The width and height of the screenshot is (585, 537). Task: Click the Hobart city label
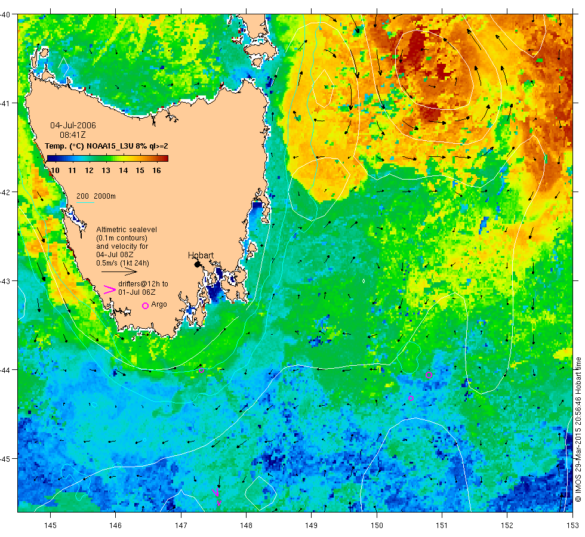[201, 255]
